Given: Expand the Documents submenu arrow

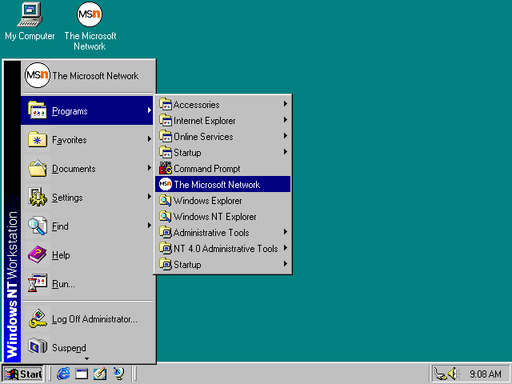Looking at the screenshot, I should point(150,168).
